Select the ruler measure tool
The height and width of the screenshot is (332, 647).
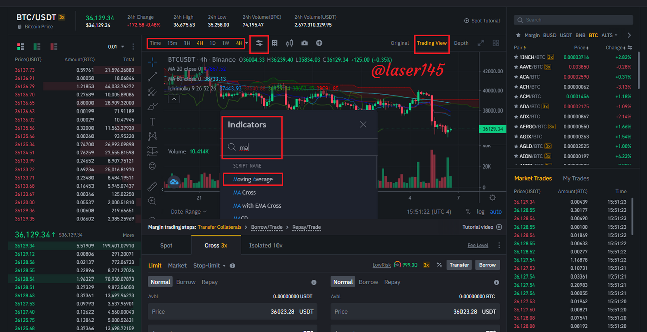152,187
